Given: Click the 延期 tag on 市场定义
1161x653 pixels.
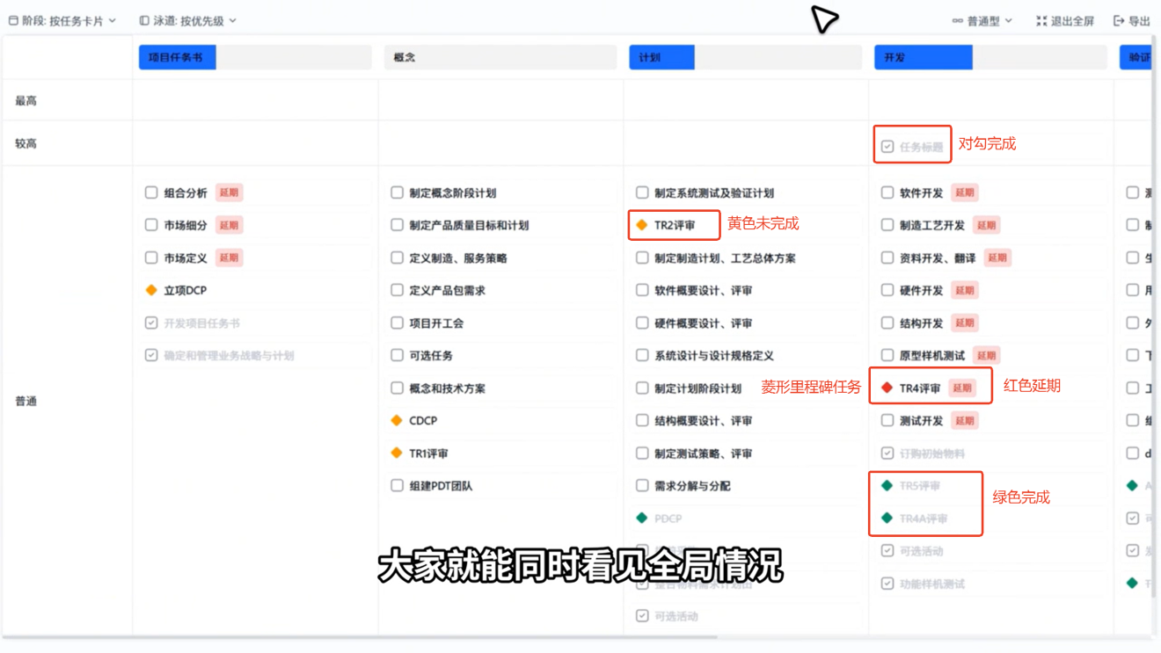Looking at the screenshot, I should (x=229, y=258).
